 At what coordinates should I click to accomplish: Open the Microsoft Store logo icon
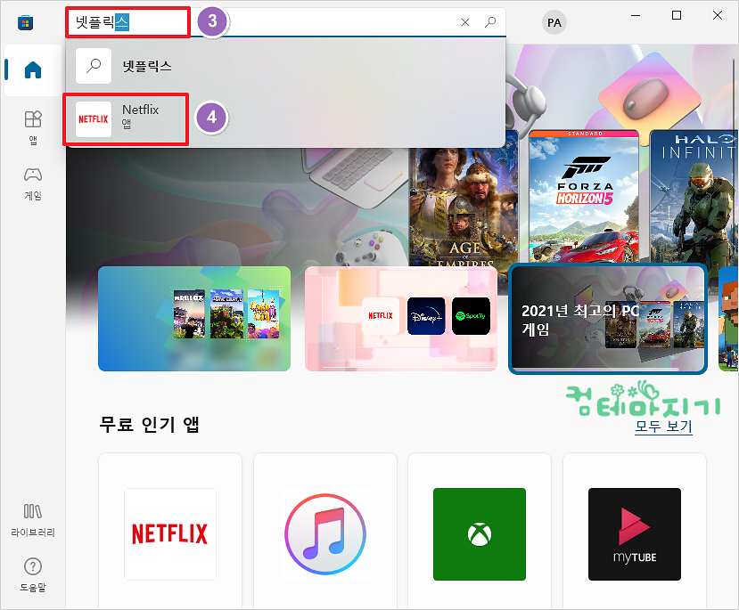coord(26,22)
